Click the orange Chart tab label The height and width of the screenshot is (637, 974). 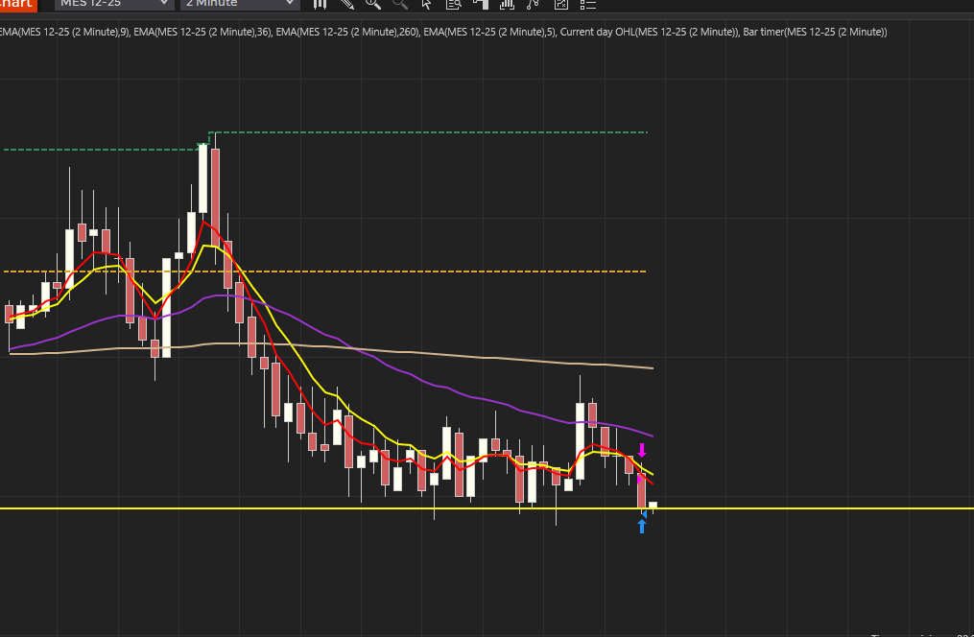[x=18, y=4]
